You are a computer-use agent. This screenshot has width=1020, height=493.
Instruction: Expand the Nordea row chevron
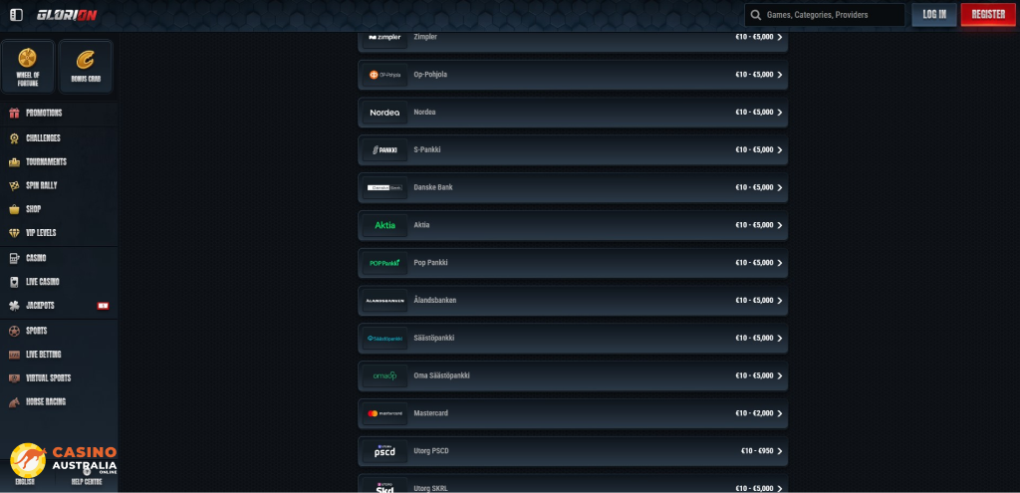(779, 113)
